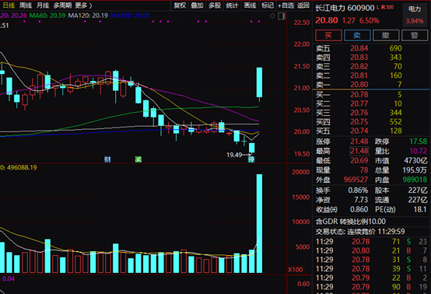Click the MA120: 20.19 indicator label
This screenshot has width=431, height=294.
88,16
